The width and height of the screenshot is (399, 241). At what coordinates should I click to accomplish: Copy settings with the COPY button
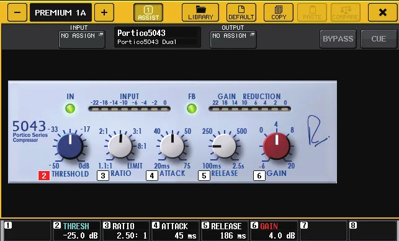click(x=279, y=12)
